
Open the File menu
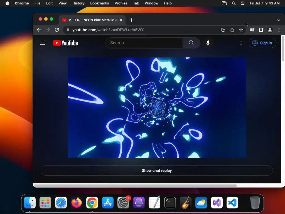point(38,3)
